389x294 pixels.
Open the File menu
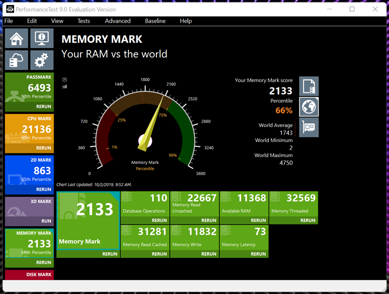click(9, 21)
